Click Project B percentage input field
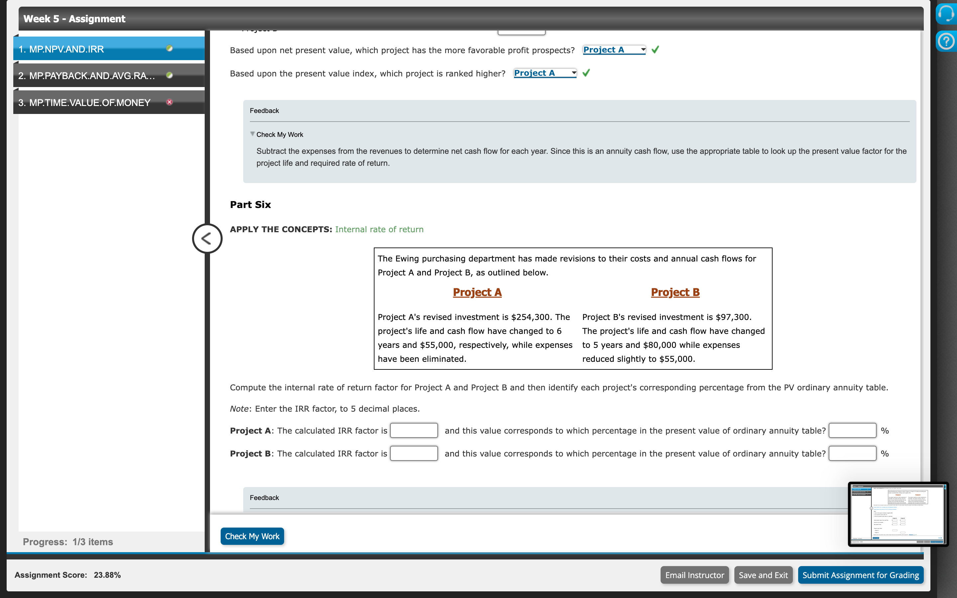The width and height of the screenshot is (957, 598). [852, 453]
